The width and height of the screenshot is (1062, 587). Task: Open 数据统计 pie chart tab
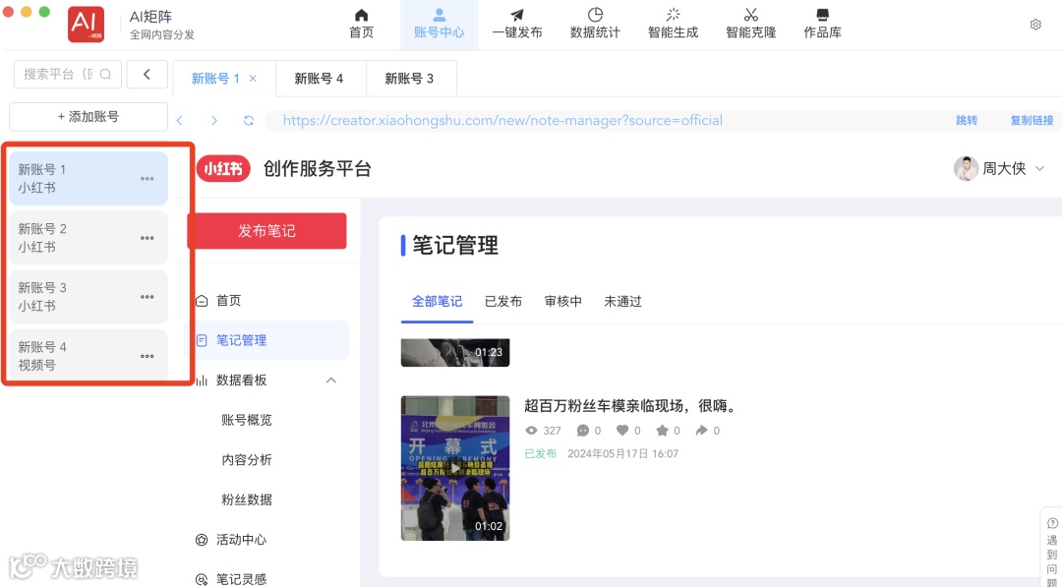pyautogui.click(x=595, y=25)
